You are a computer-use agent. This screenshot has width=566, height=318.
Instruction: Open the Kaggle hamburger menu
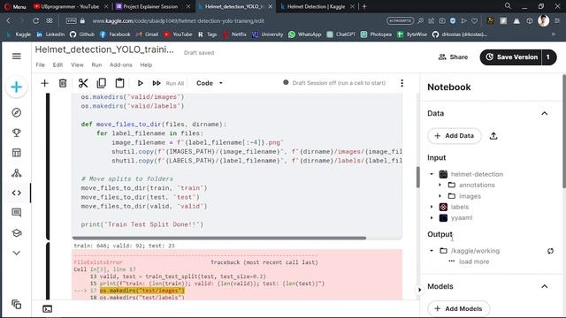coord(17,57)
